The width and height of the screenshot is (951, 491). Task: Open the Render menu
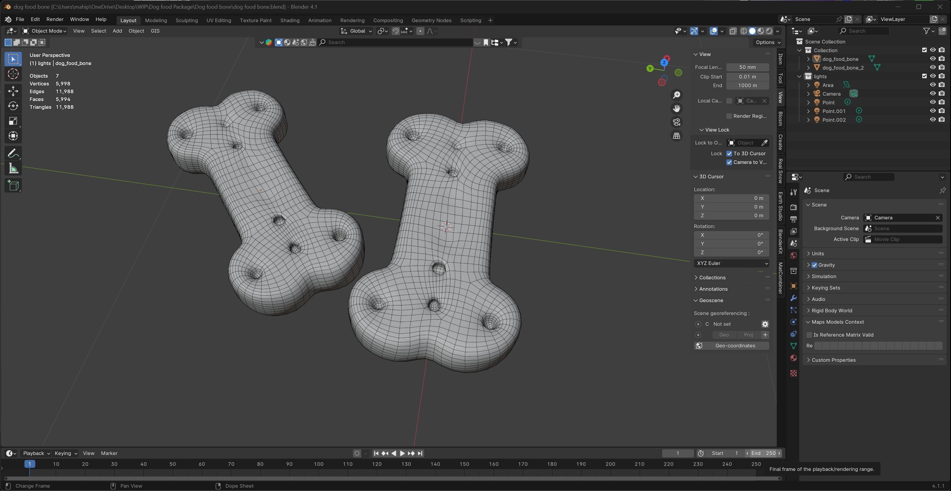pyautogui.click(x=55, y=19)
